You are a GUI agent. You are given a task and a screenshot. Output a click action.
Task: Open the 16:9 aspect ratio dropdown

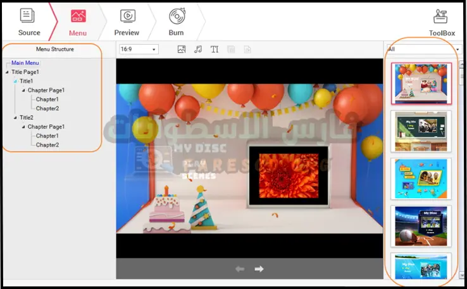pyautogui.click(x=138, y=49)
